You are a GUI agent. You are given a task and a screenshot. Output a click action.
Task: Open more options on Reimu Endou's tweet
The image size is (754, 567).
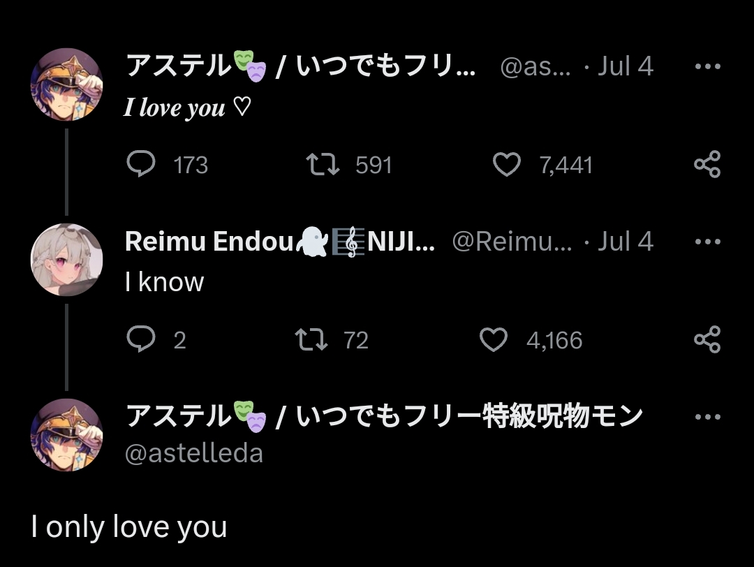tap(708, 242)
